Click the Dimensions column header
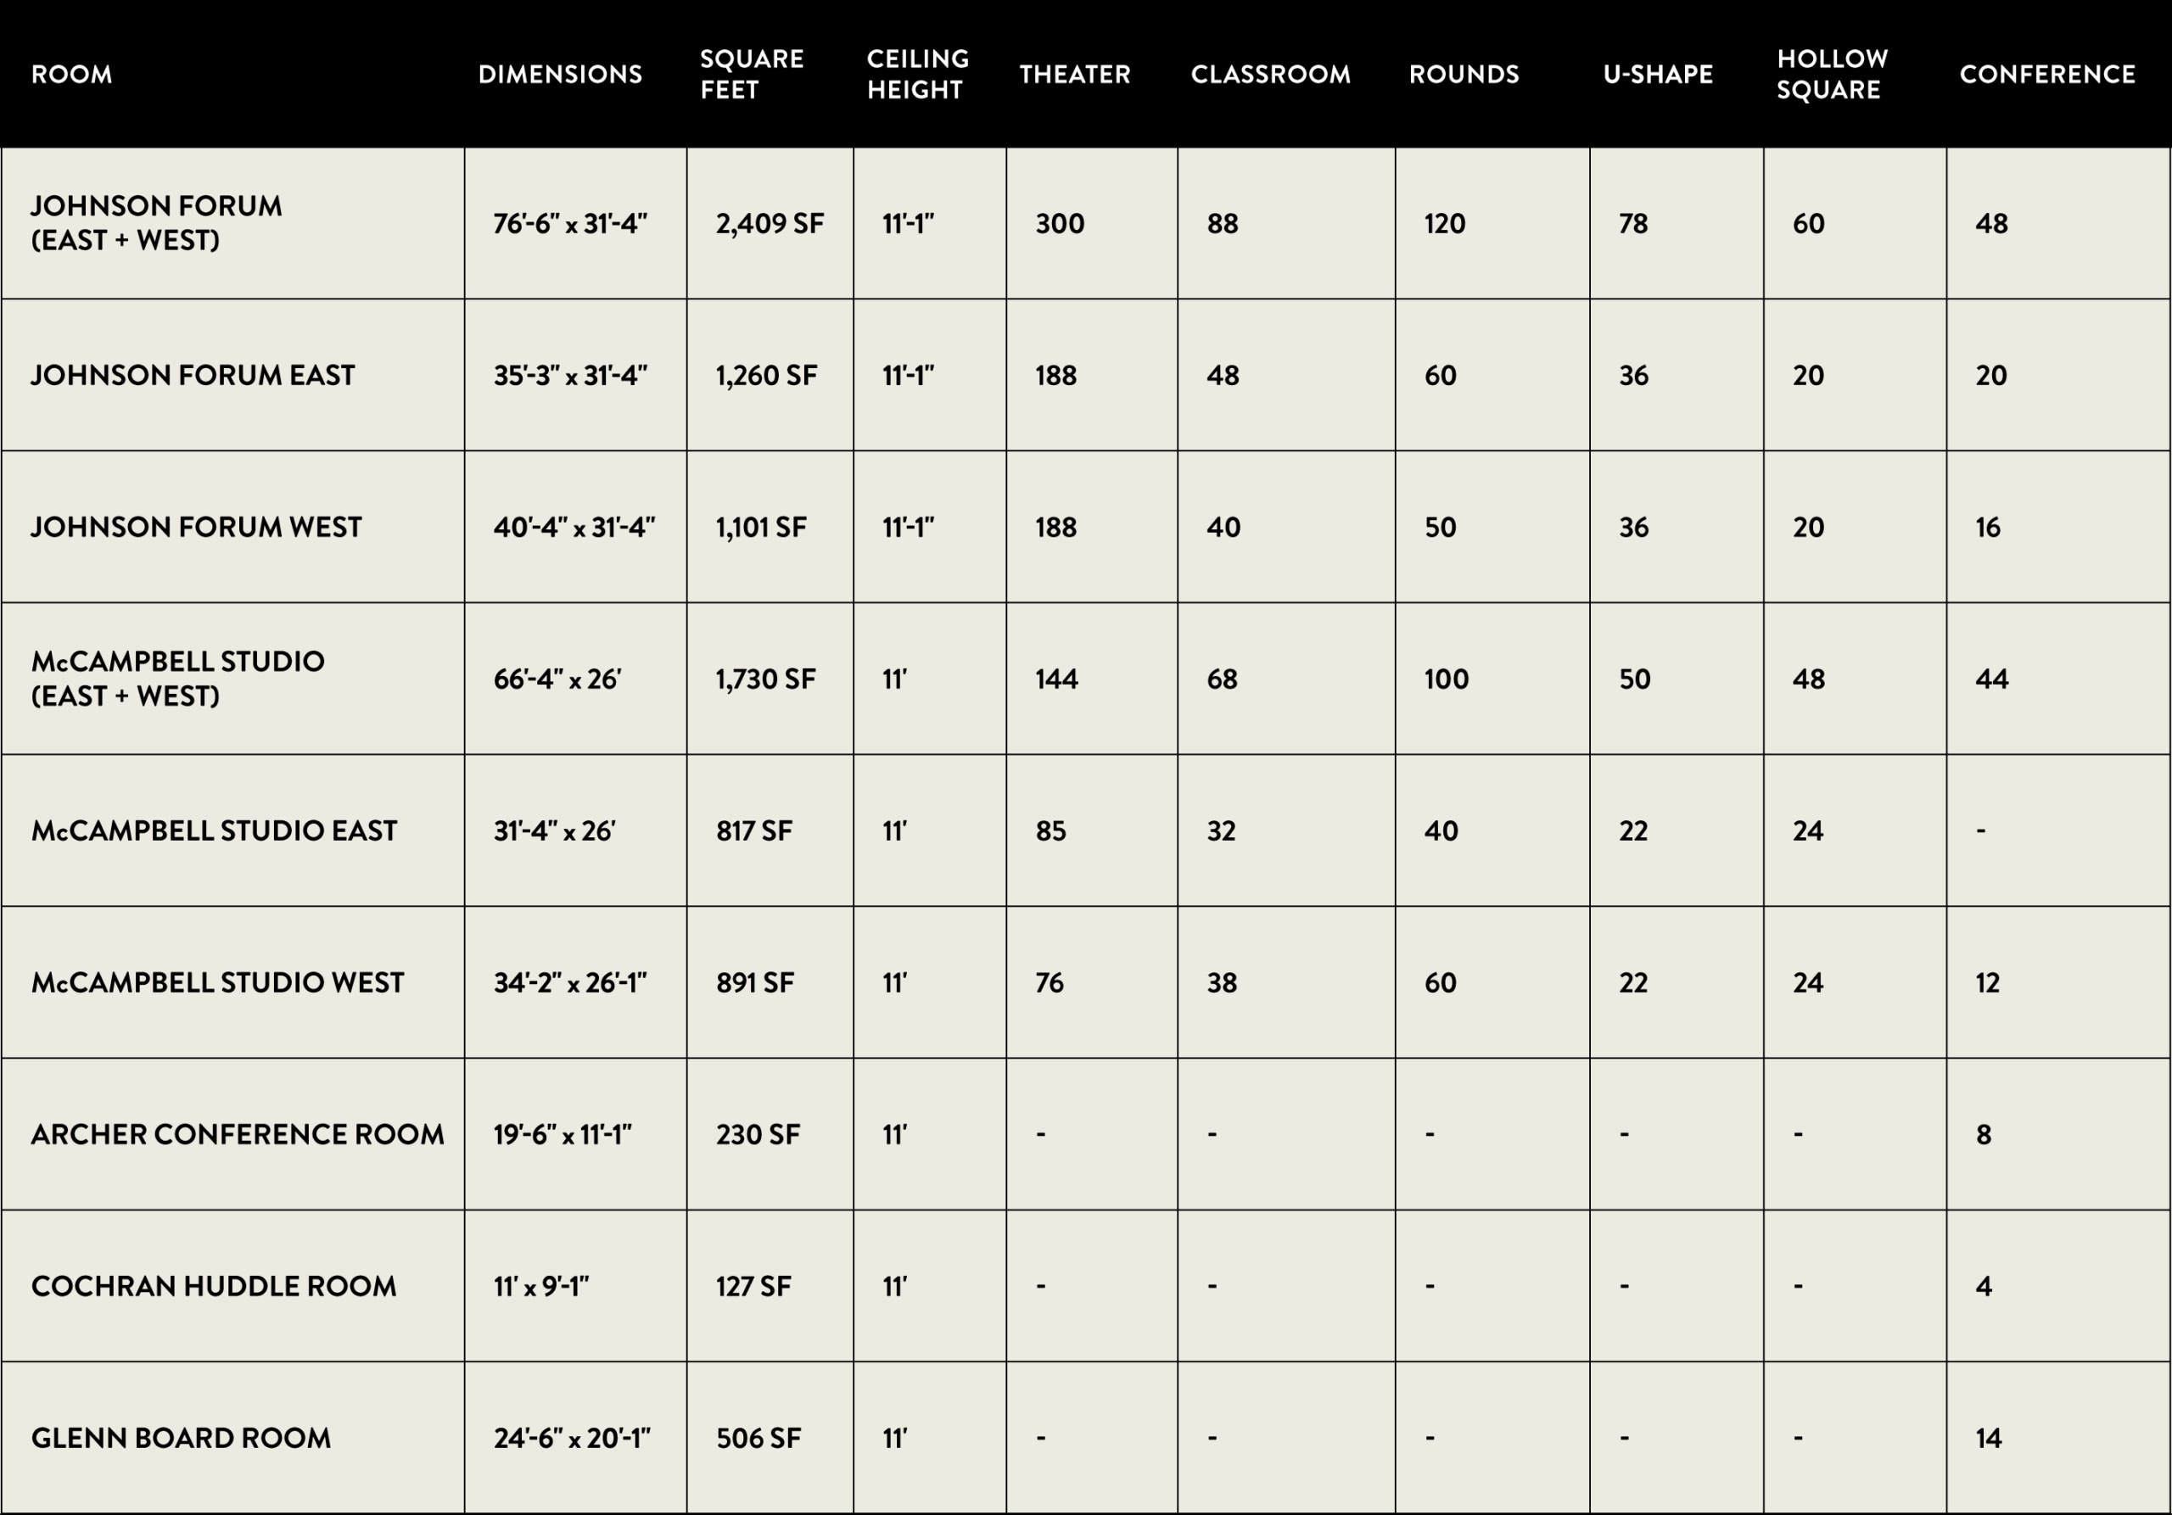This screenshot has height=1515, width=2172. tap(560, 74)
